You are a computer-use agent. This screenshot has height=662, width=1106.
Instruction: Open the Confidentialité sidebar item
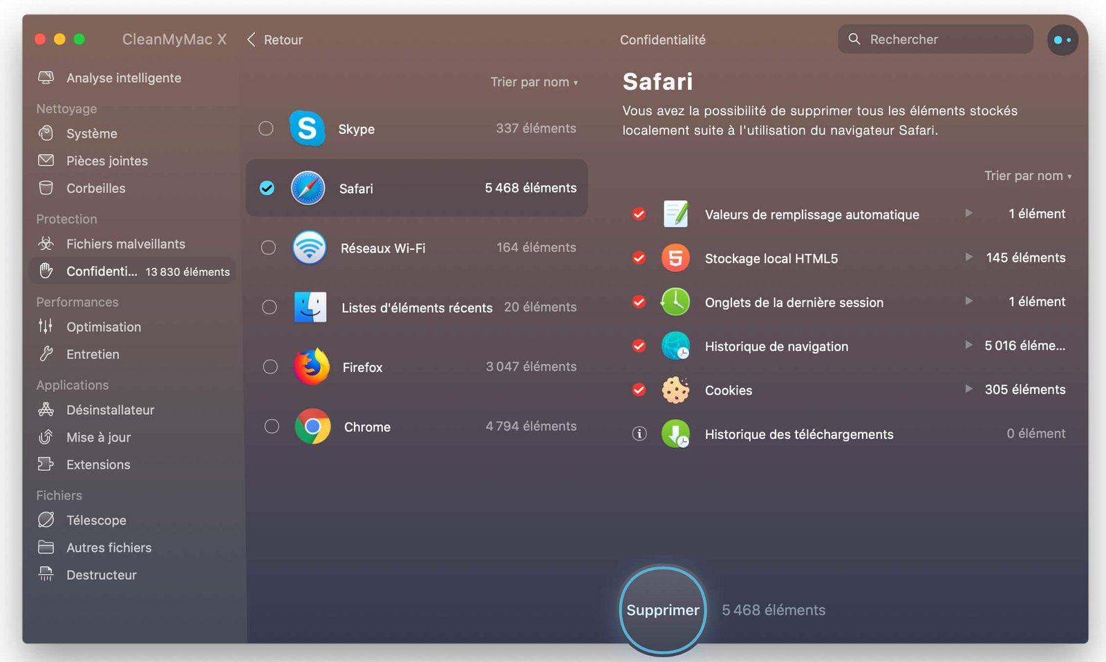[x=132, y=271]
